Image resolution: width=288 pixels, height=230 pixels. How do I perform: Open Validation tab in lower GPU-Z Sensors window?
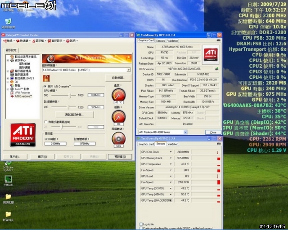click(x=173, y=144)
